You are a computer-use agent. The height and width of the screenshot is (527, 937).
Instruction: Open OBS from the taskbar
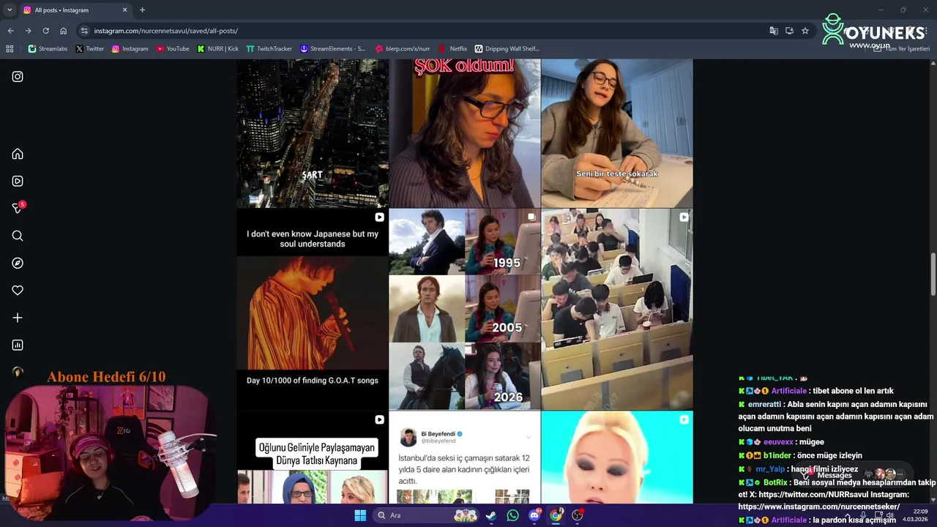[578, 515]
